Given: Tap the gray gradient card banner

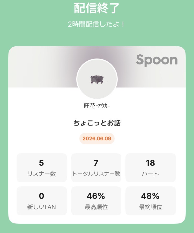Looking at the screenshot, I should click(x=97, y=67).
